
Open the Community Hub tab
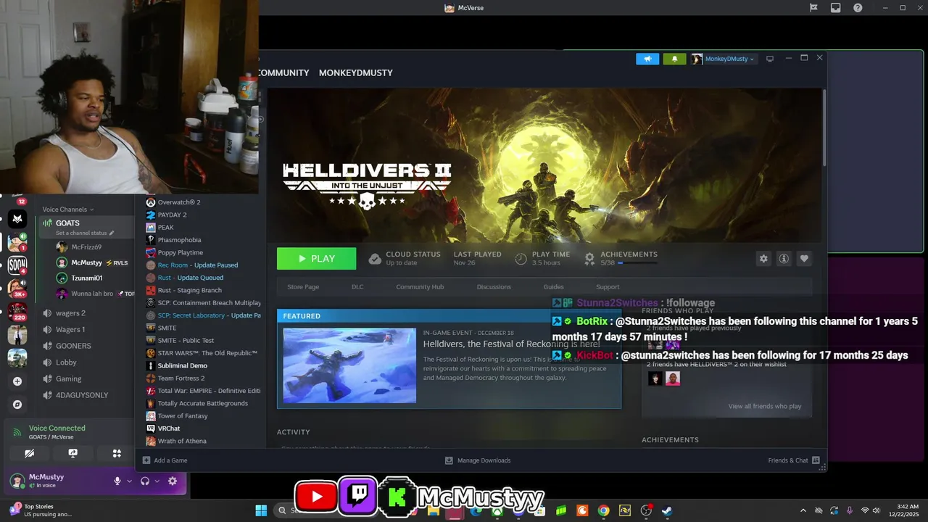tap(420, 287)
